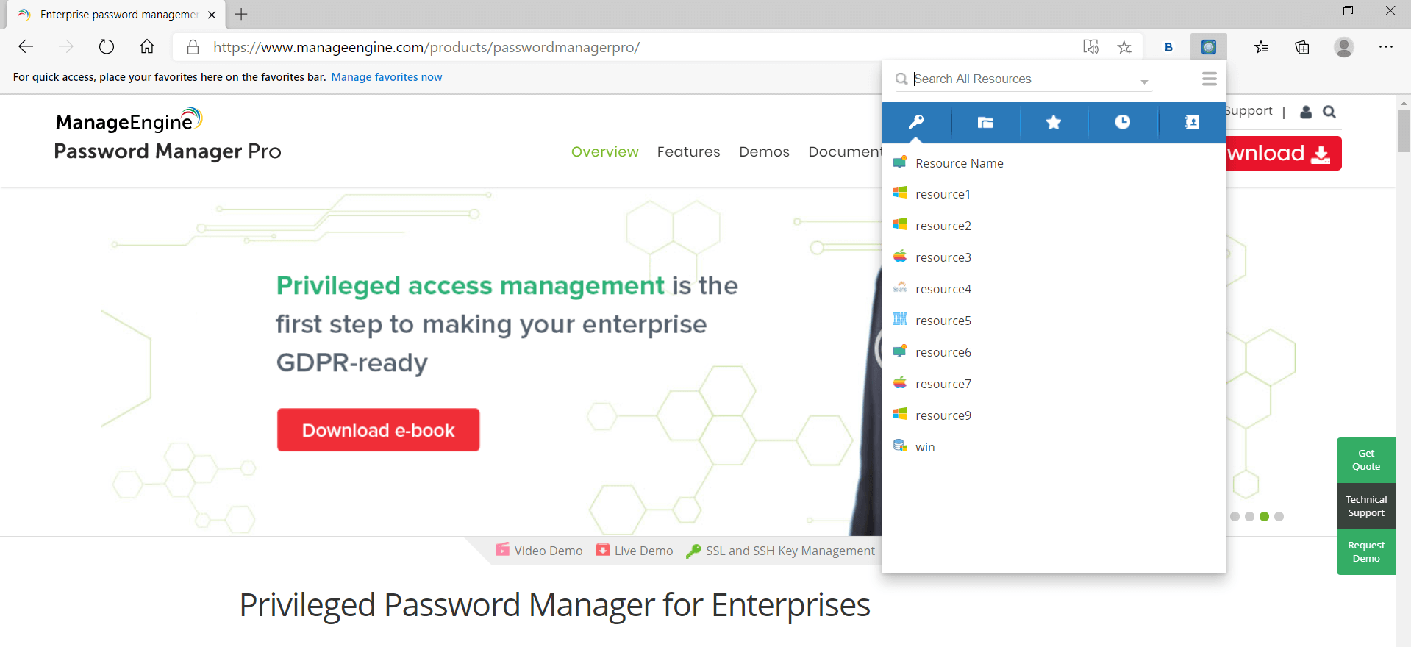Screen dimensions: 1411x647
Task: Open the Overview menu item
Action: (605, 151)
